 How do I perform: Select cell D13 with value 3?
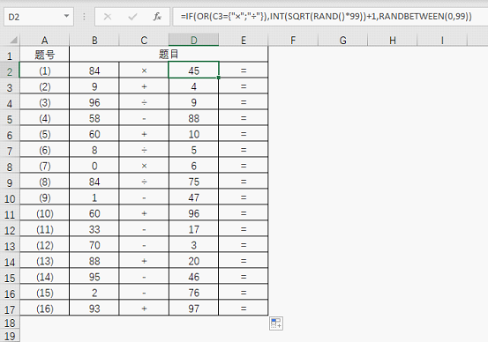[193, 245]
